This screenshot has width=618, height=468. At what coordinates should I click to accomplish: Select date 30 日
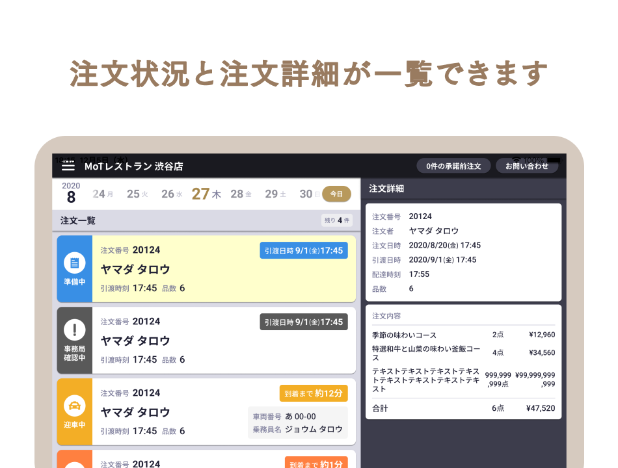[x=310, y=194]
